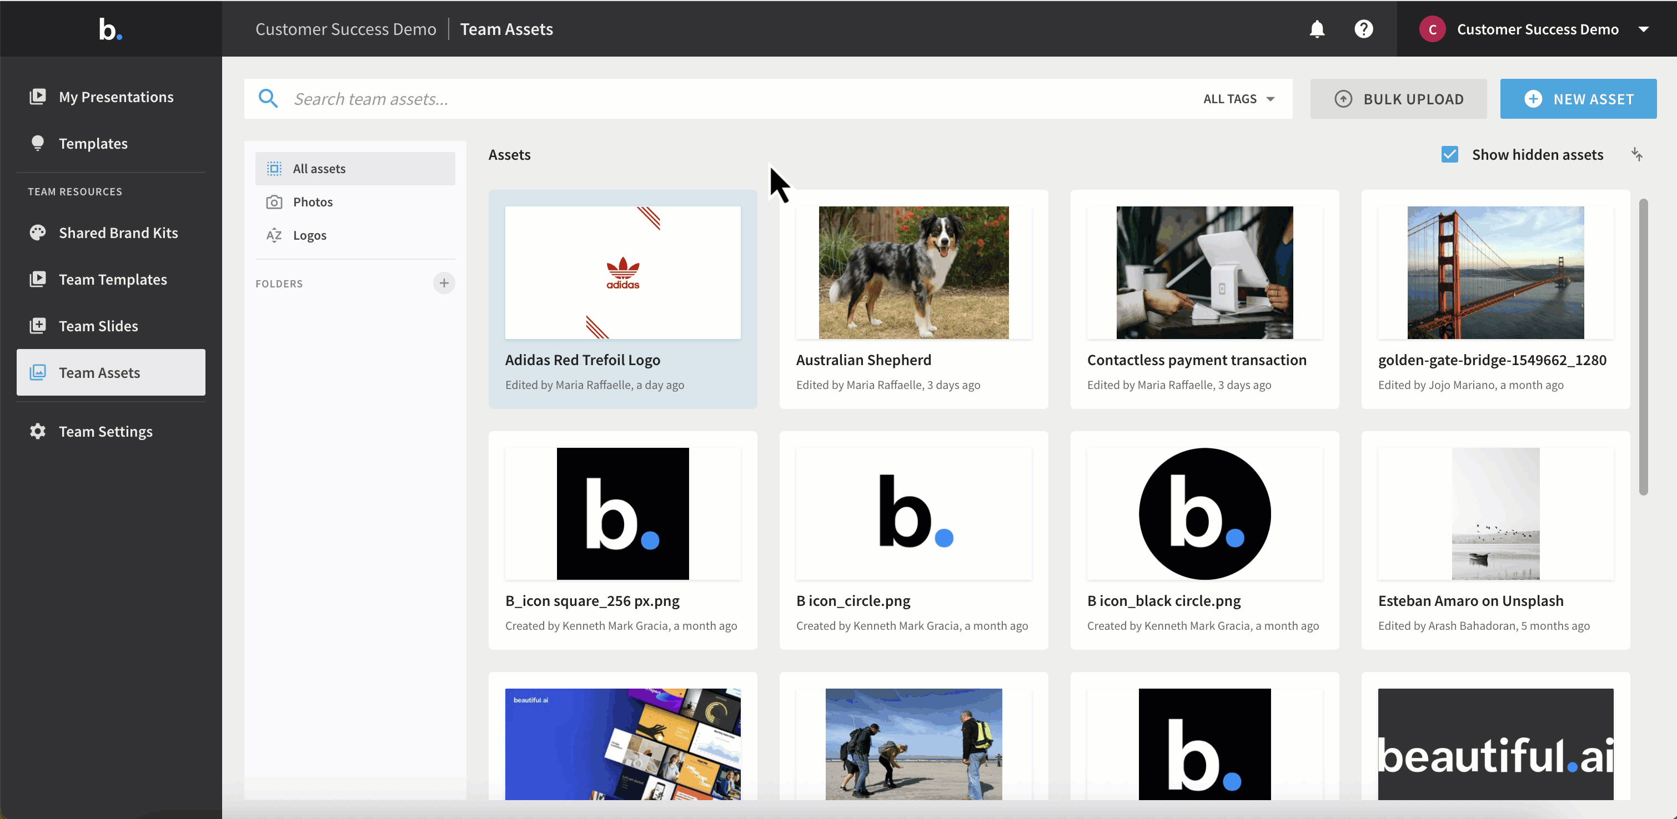Open the B icon_circle.png thumbnail
This screenshot has height=819, width=1677.
click(913, 513)
